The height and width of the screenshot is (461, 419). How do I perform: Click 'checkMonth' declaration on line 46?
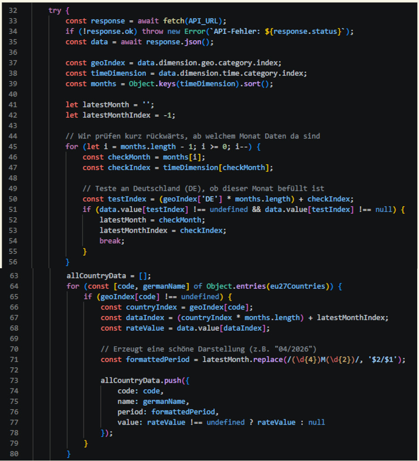129,157
